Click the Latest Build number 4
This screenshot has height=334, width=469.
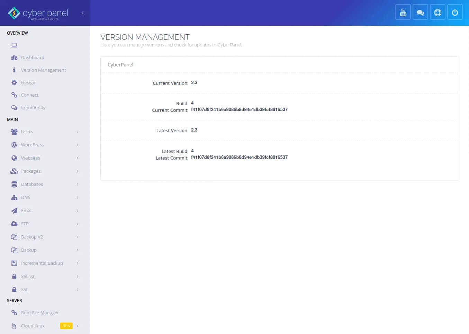click(x=192, y=151)
